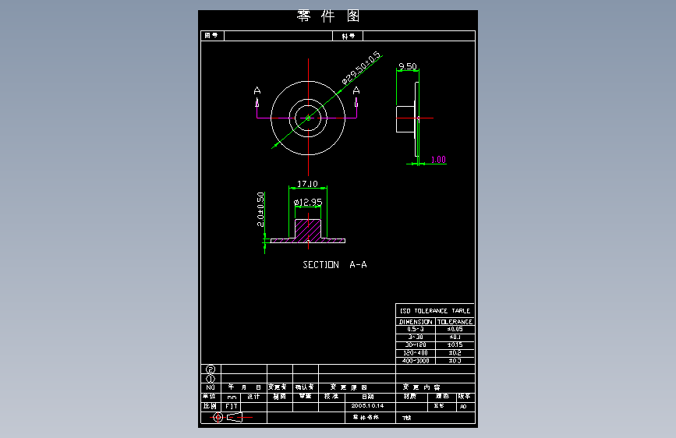The image size is (676, 438).
Task: Click the right A section marker
Action: coord(356,90)
